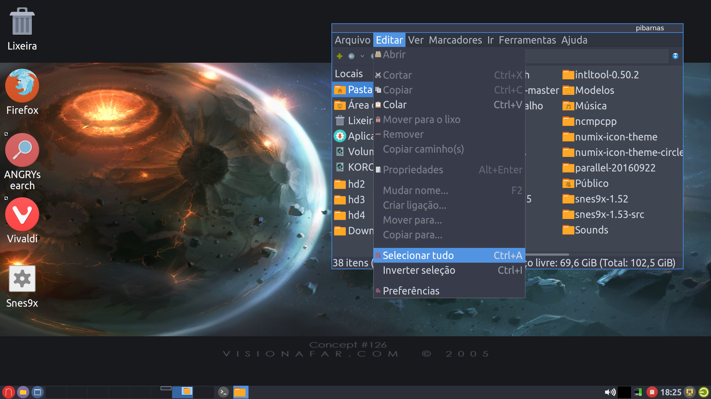Open ANGRYsearch desktop shortcut
This screenshot has width=711, height=399.
click(22, 162)
